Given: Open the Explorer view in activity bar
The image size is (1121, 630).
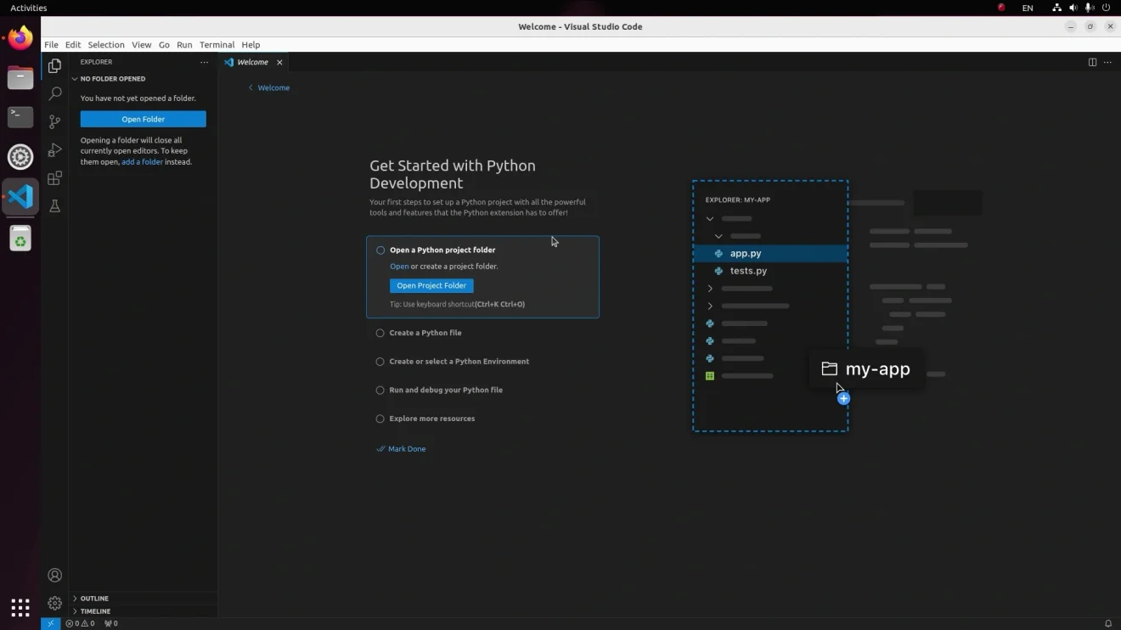Looking at the screenshot, I should click(x=54, y=65).
